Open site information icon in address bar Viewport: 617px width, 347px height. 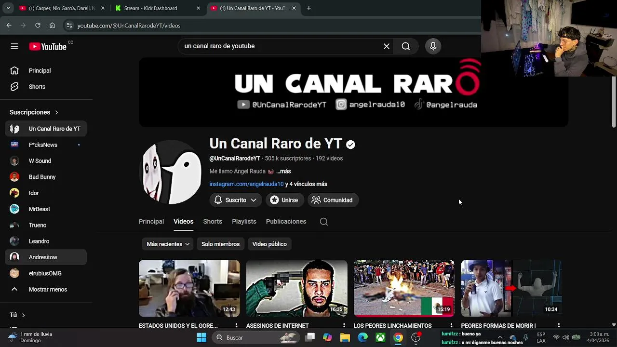pyautogui.click(x=69, y=26)
